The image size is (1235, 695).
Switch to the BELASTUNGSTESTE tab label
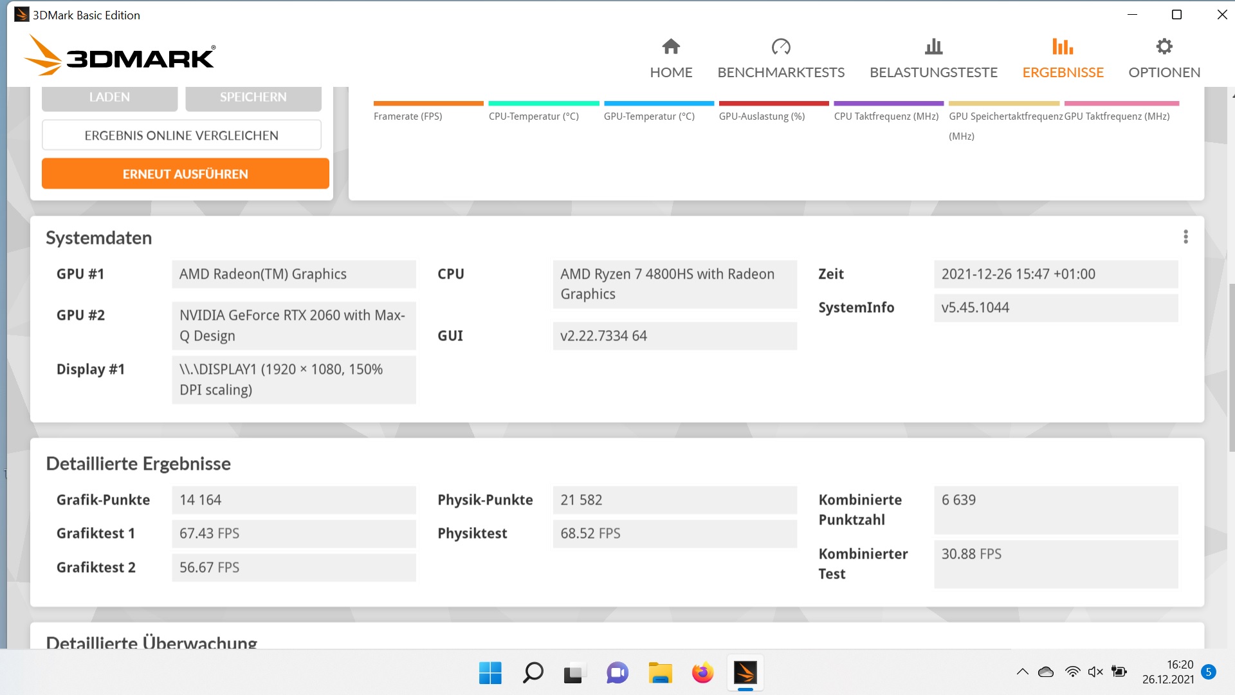click(933, 72)
